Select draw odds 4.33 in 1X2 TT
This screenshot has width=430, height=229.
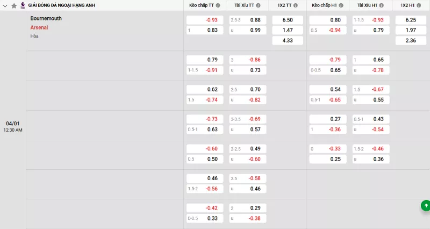click(288, 40)
